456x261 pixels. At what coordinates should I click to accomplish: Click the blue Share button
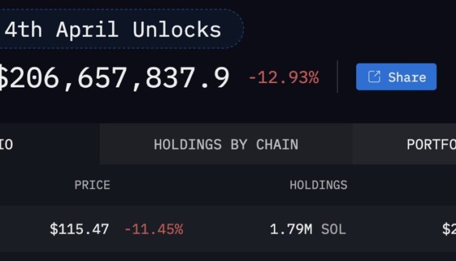coord(396,77)
